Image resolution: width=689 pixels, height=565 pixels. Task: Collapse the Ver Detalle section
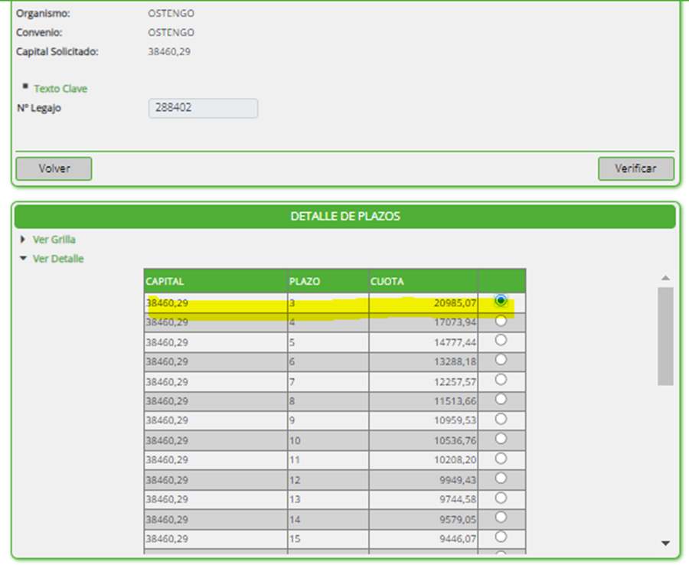pyautogui.click(x=57, y=259)
